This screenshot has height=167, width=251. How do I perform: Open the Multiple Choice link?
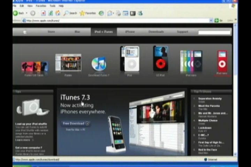tap(208, 120)
